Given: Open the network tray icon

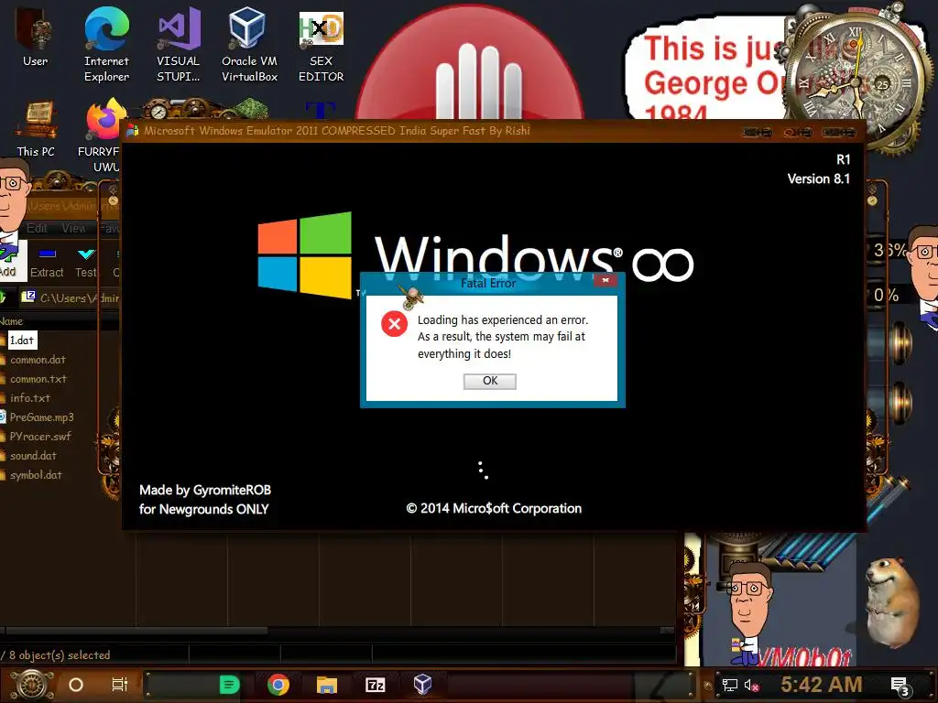Looking at the screenshot, I should click(729, 685).
